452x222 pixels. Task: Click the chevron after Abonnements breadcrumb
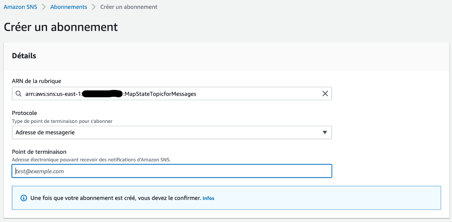pos(94,7)
